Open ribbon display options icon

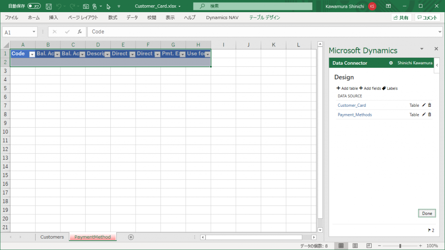(x=388, y=6)
